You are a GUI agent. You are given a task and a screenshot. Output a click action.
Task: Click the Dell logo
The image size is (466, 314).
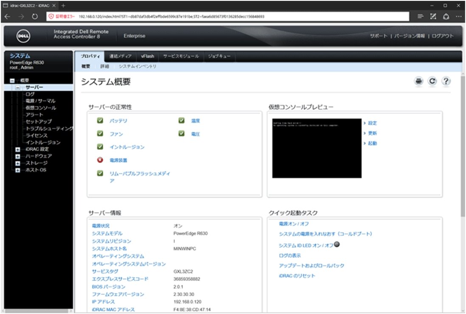(23, 36)
